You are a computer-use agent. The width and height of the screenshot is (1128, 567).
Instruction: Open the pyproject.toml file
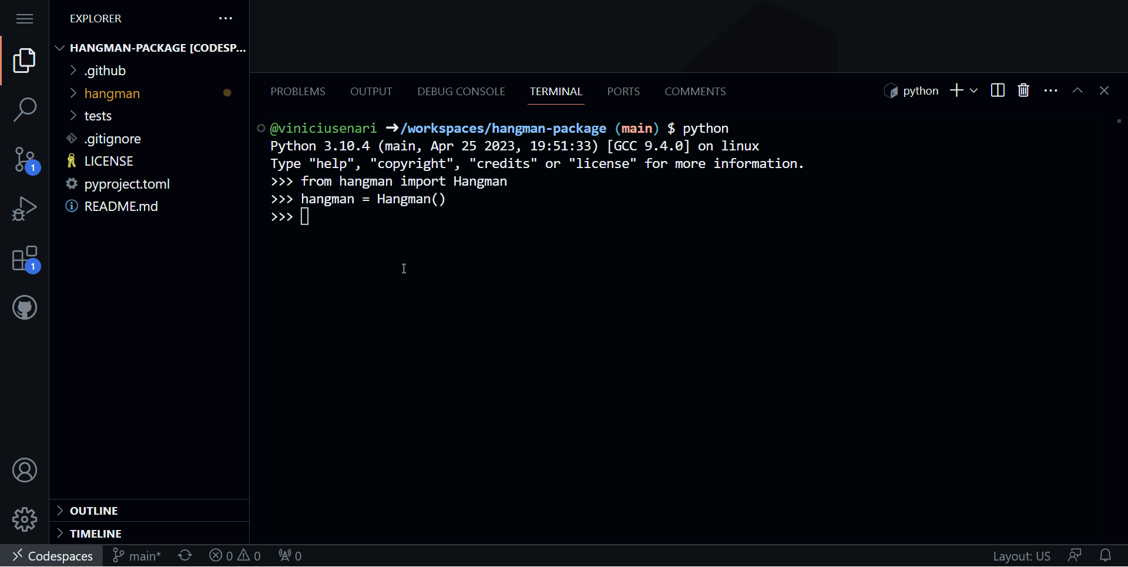click(x=149, y=184)
